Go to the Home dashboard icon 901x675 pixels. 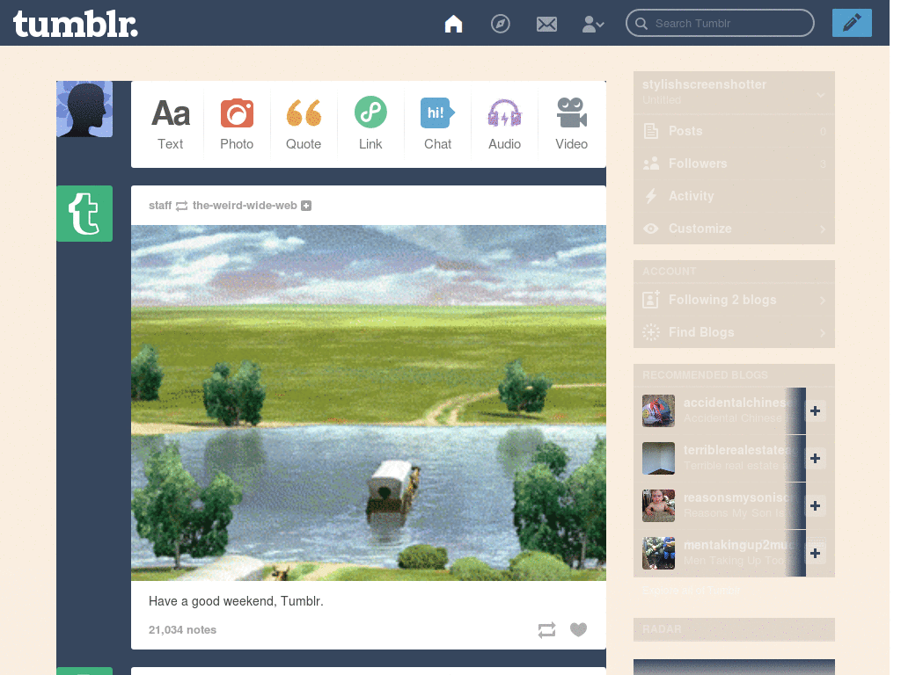(453, 24)
